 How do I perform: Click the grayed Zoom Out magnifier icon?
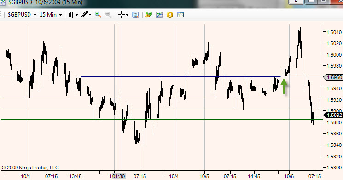[x=109, y=15]
